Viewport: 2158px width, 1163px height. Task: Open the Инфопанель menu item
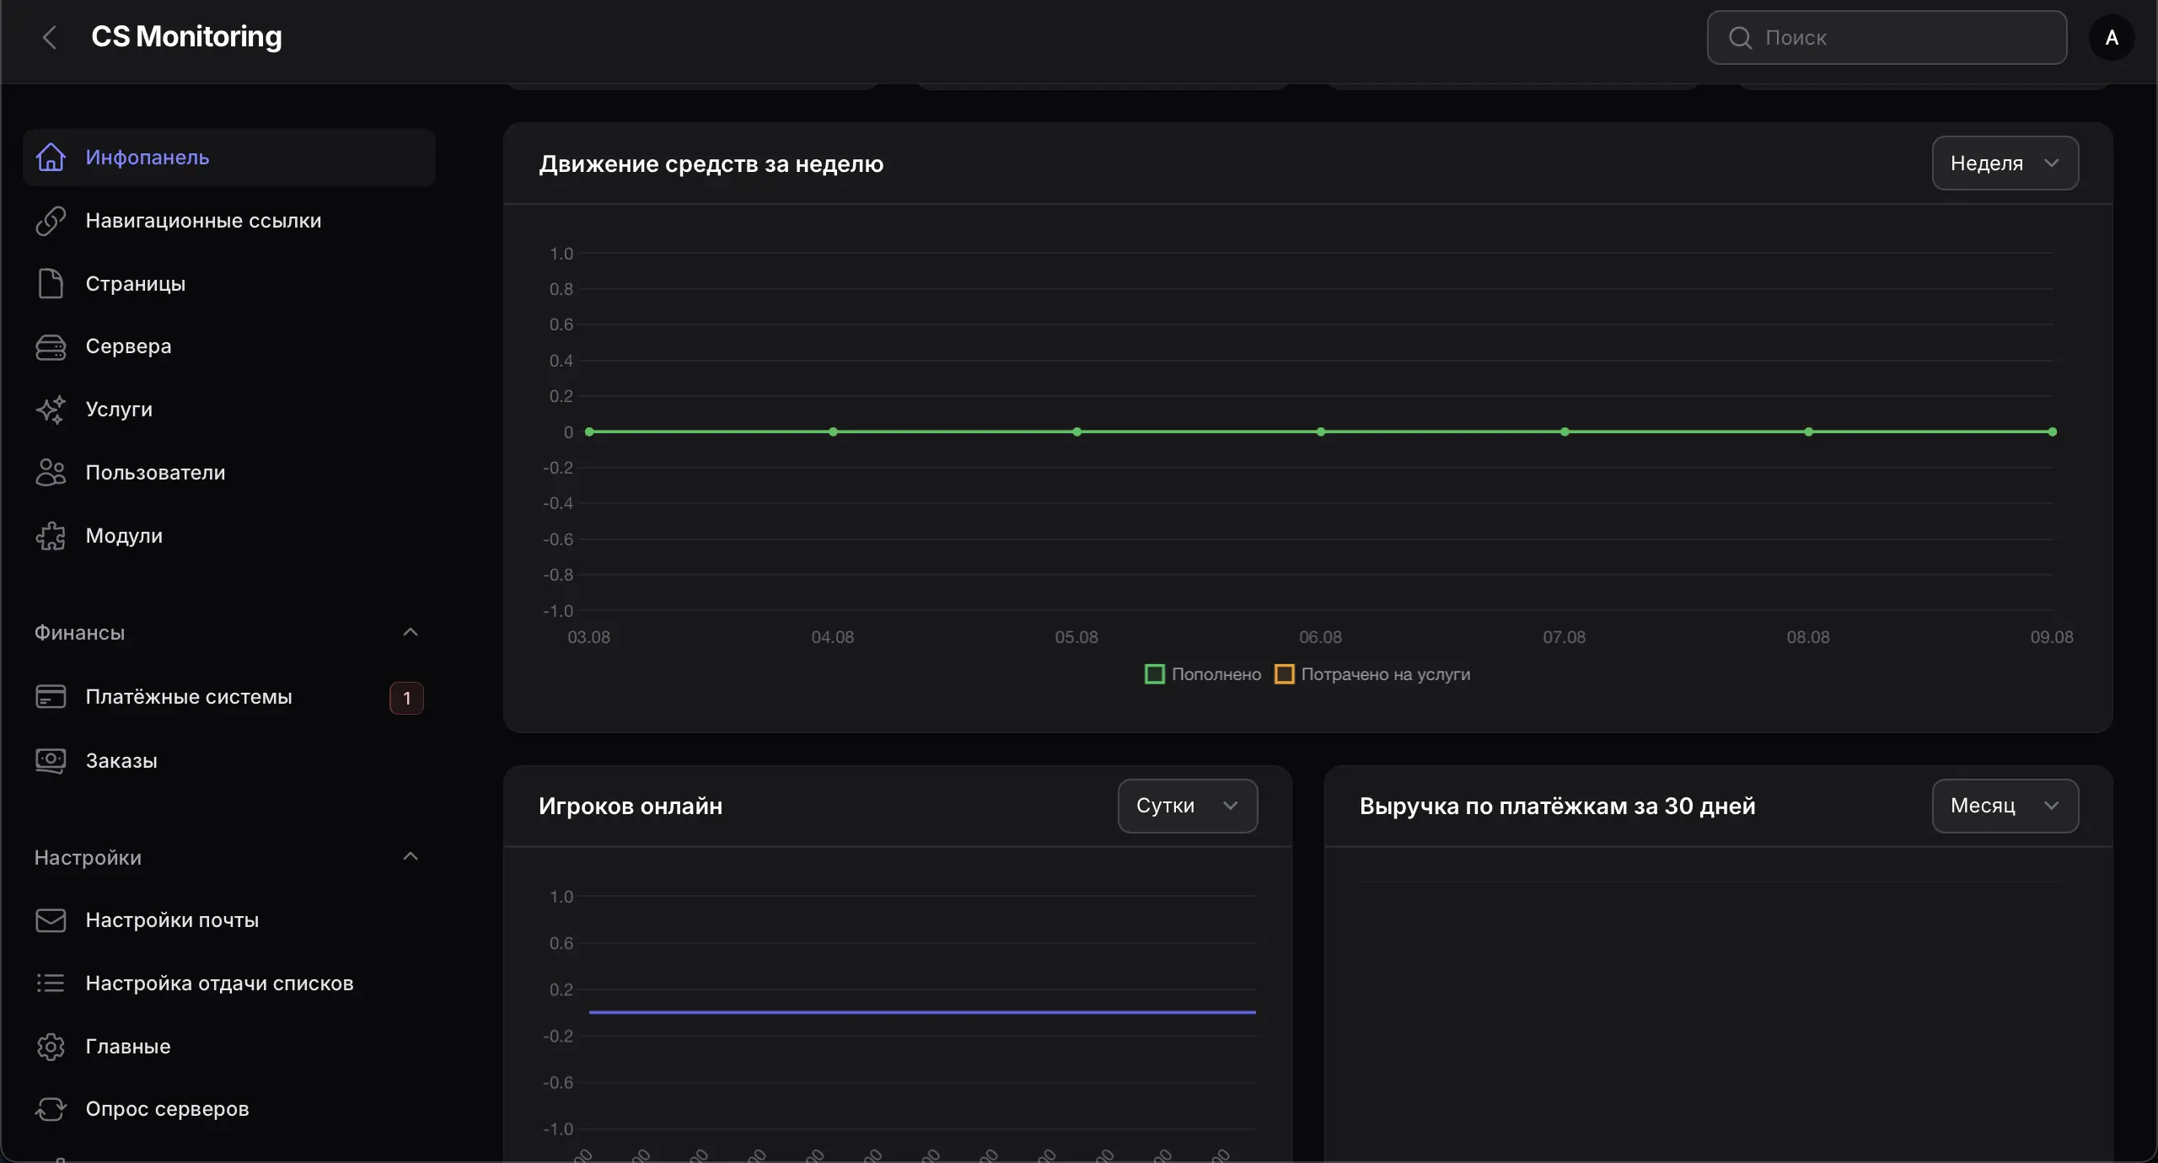pos(229,158)
